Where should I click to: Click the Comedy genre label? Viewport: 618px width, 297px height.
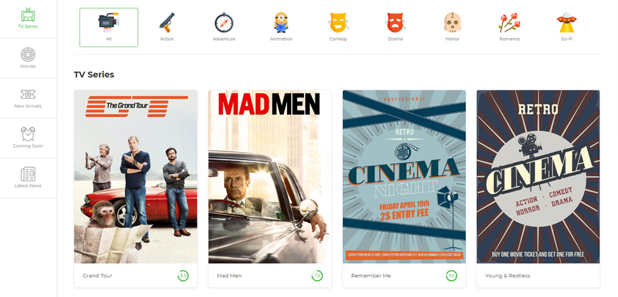338,39
